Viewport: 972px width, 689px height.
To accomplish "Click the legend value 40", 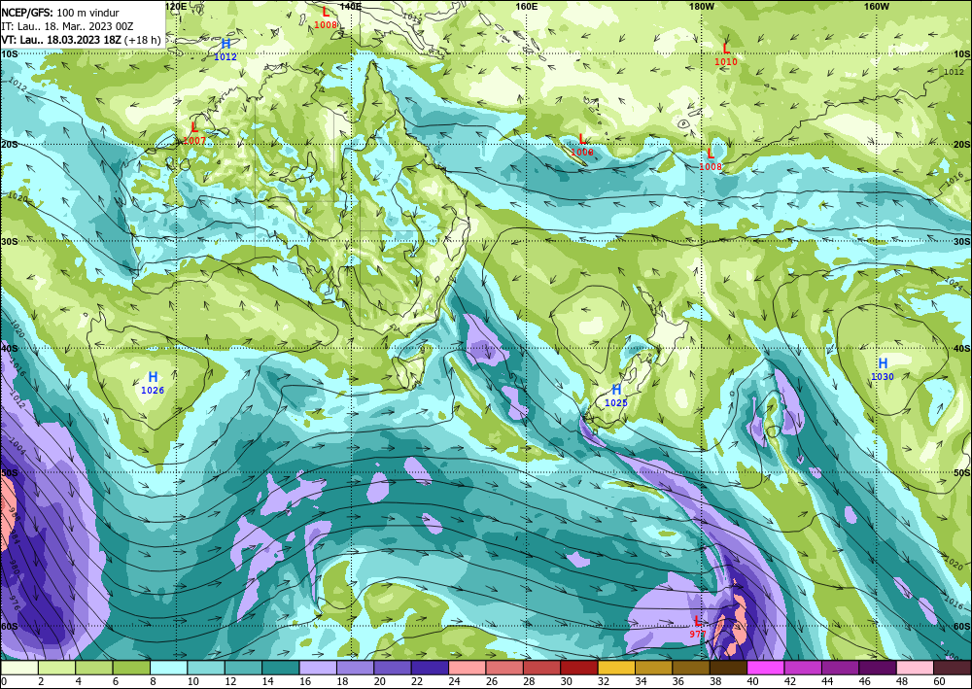I will pos(752,682).
